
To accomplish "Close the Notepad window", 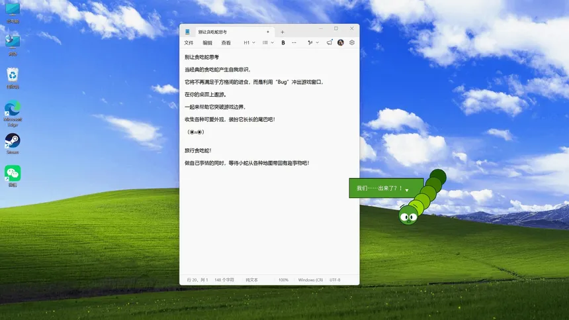I will pos(351,28).
